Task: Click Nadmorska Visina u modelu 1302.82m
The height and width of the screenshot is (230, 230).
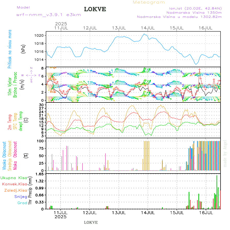Action: (179, 17)
